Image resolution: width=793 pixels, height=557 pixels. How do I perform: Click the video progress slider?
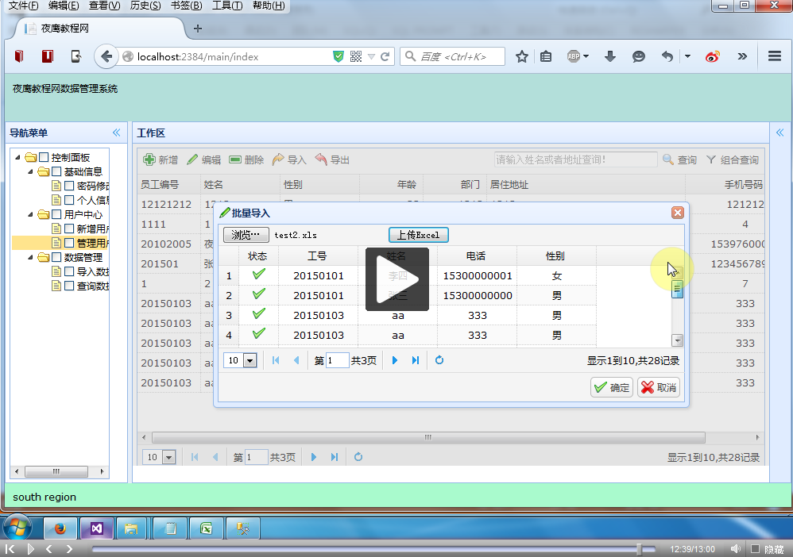pyautogui.click(x=373, y=549)
